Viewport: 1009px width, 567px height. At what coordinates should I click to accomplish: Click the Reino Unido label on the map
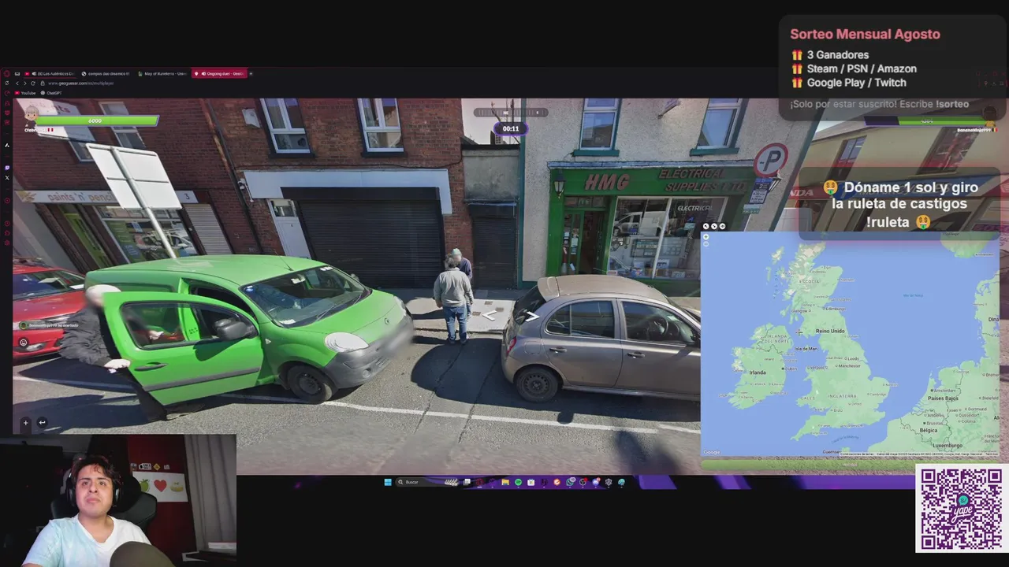(x=830, y=331)
